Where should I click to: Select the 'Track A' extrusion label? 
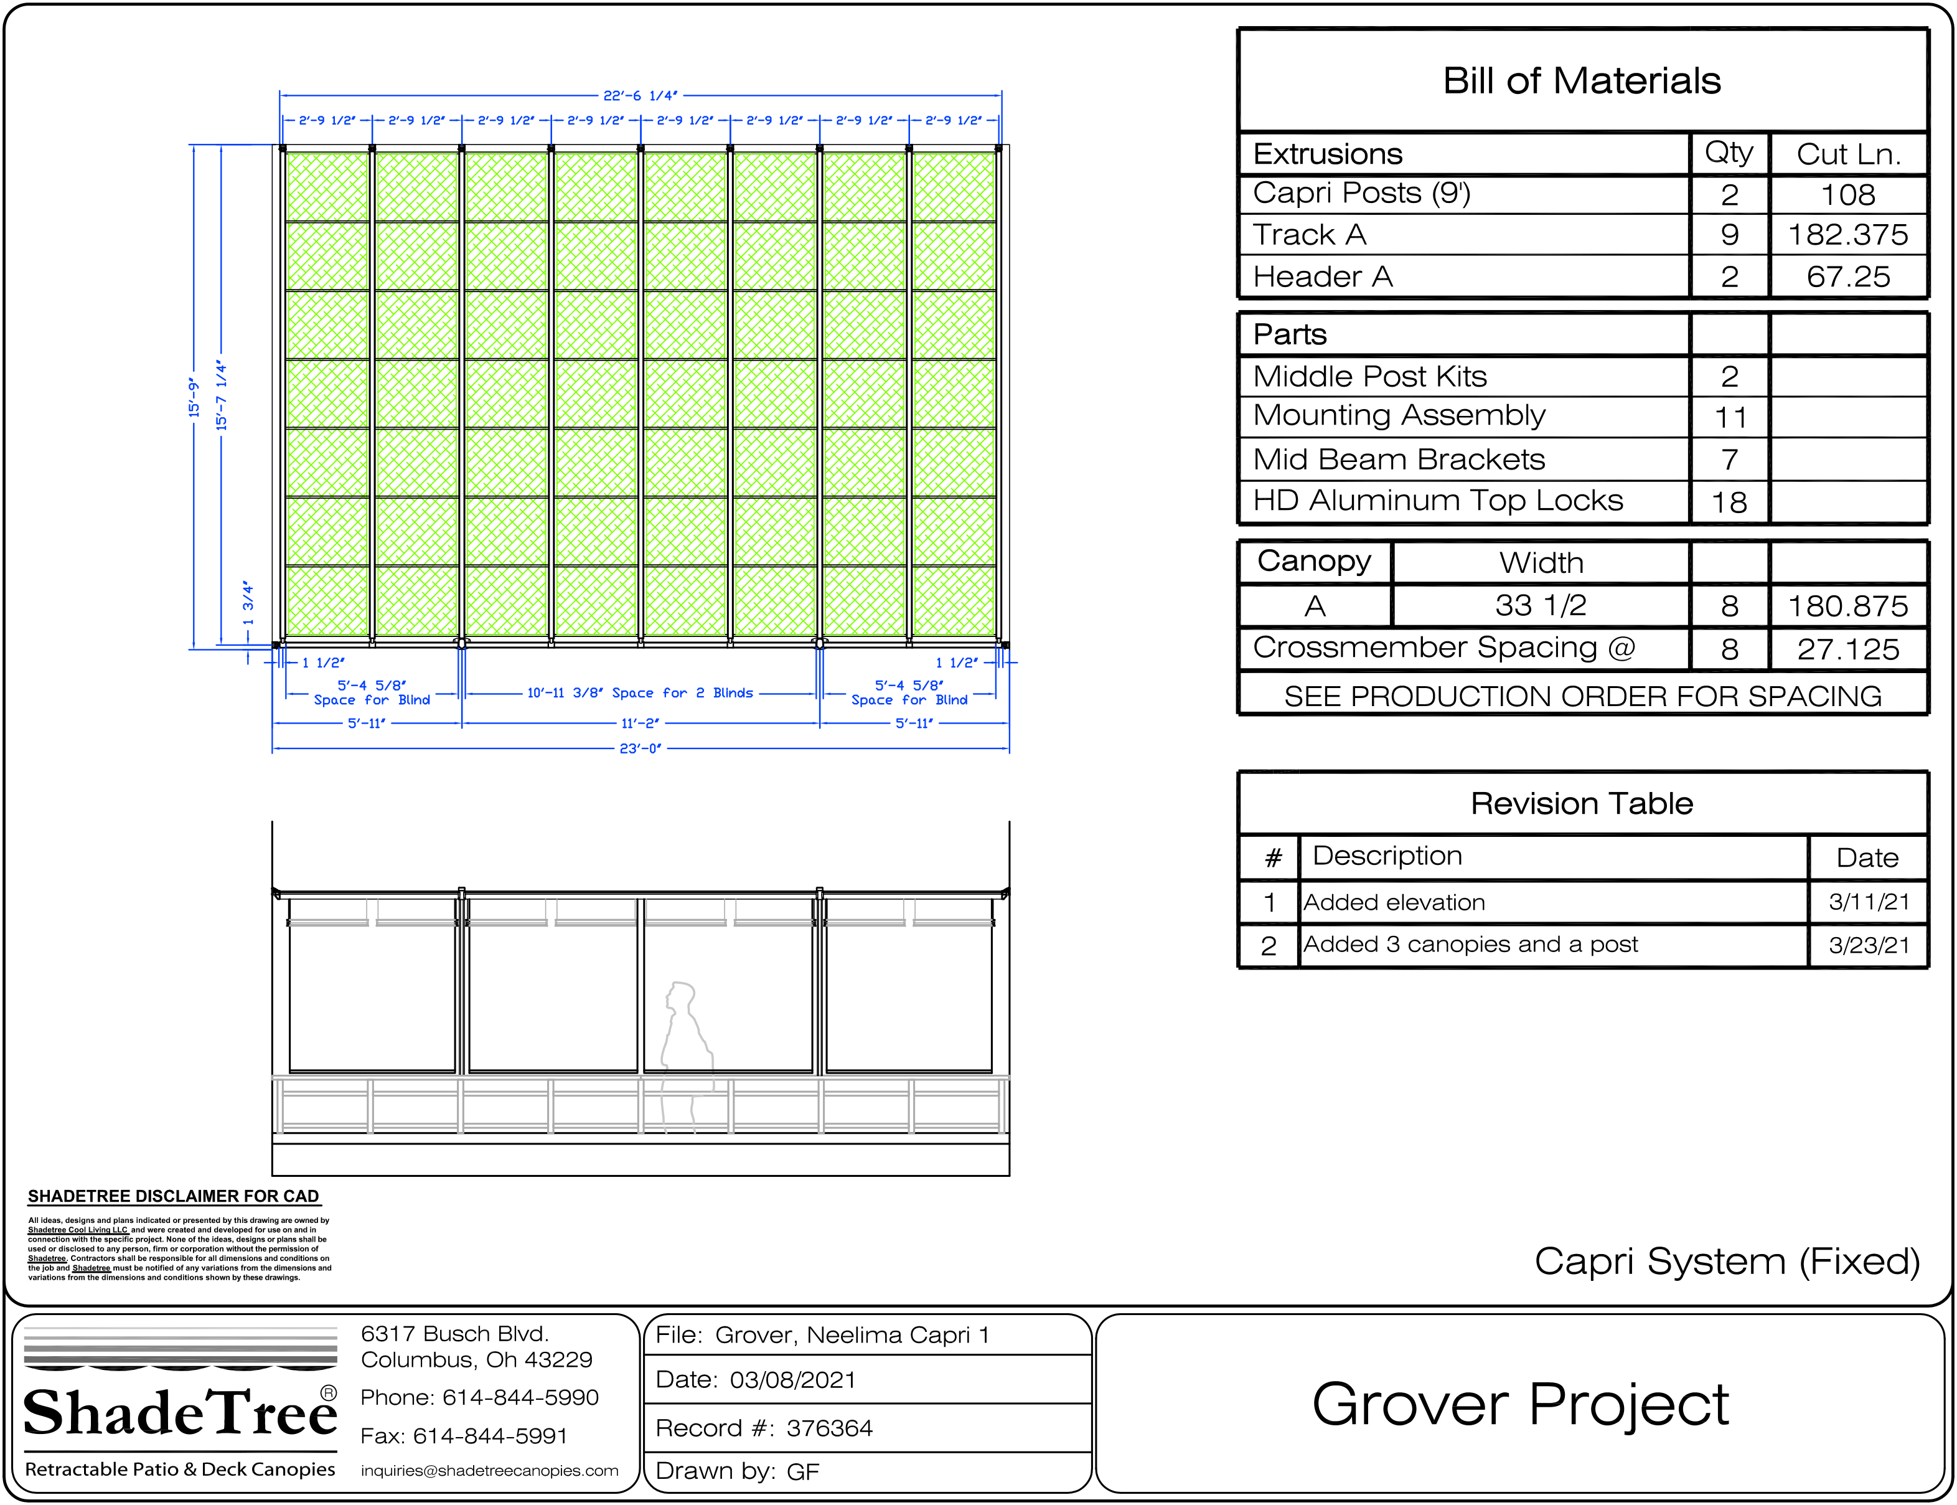coord(1308,235)
